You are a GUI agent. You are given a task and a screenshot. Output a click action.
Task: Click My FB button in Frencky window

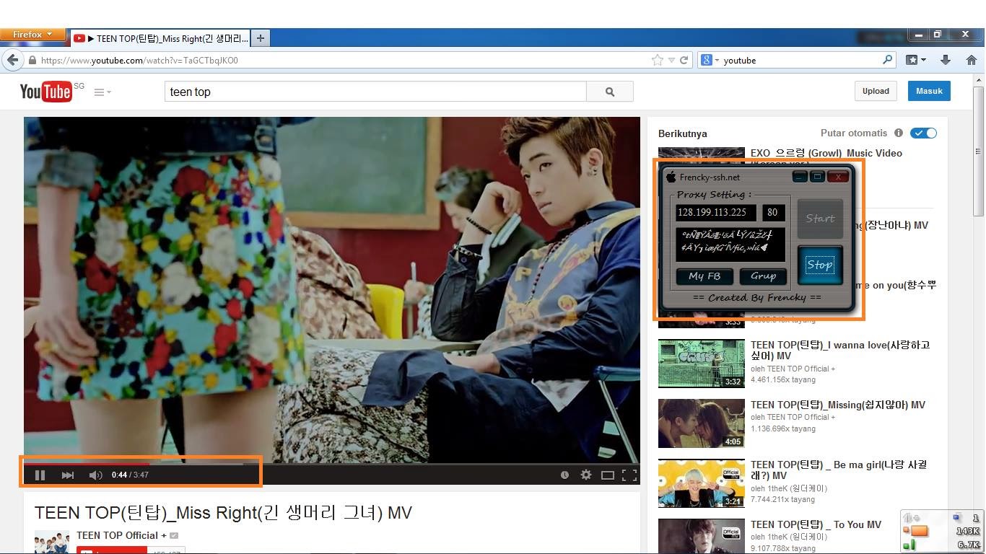point(704,276)
